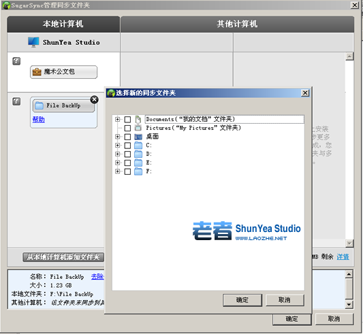Viewport: 363px width, 334px height.
Task: Select the Documents folder icon in tree
Action: (x=138, y=119)
